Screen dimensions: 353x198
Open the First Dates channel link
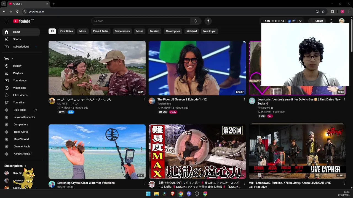pos(264,108)
